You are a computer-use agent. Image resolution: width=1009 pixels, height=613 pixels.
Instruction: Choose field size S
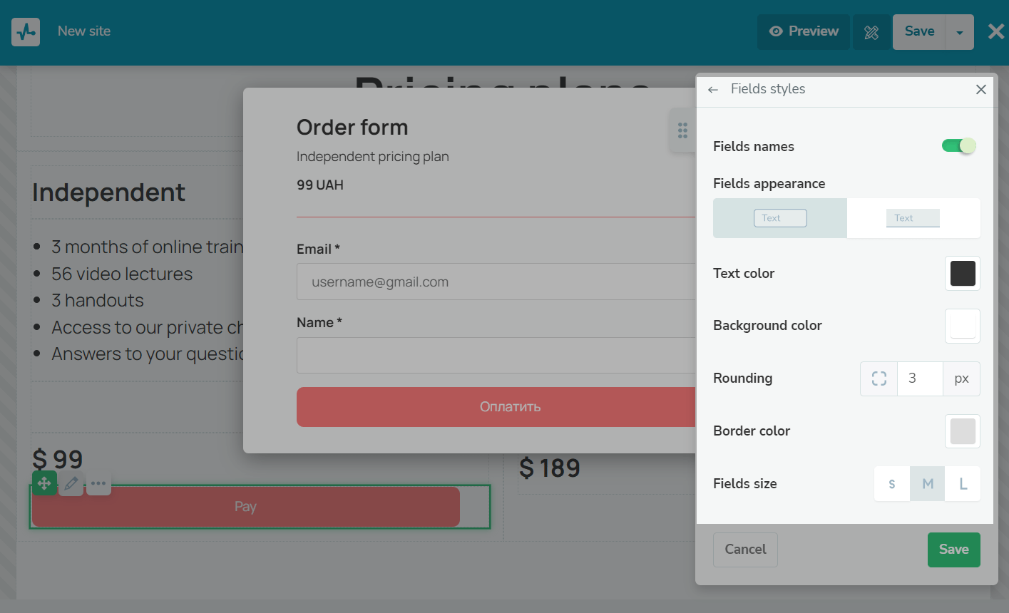(x=892, y=484)
